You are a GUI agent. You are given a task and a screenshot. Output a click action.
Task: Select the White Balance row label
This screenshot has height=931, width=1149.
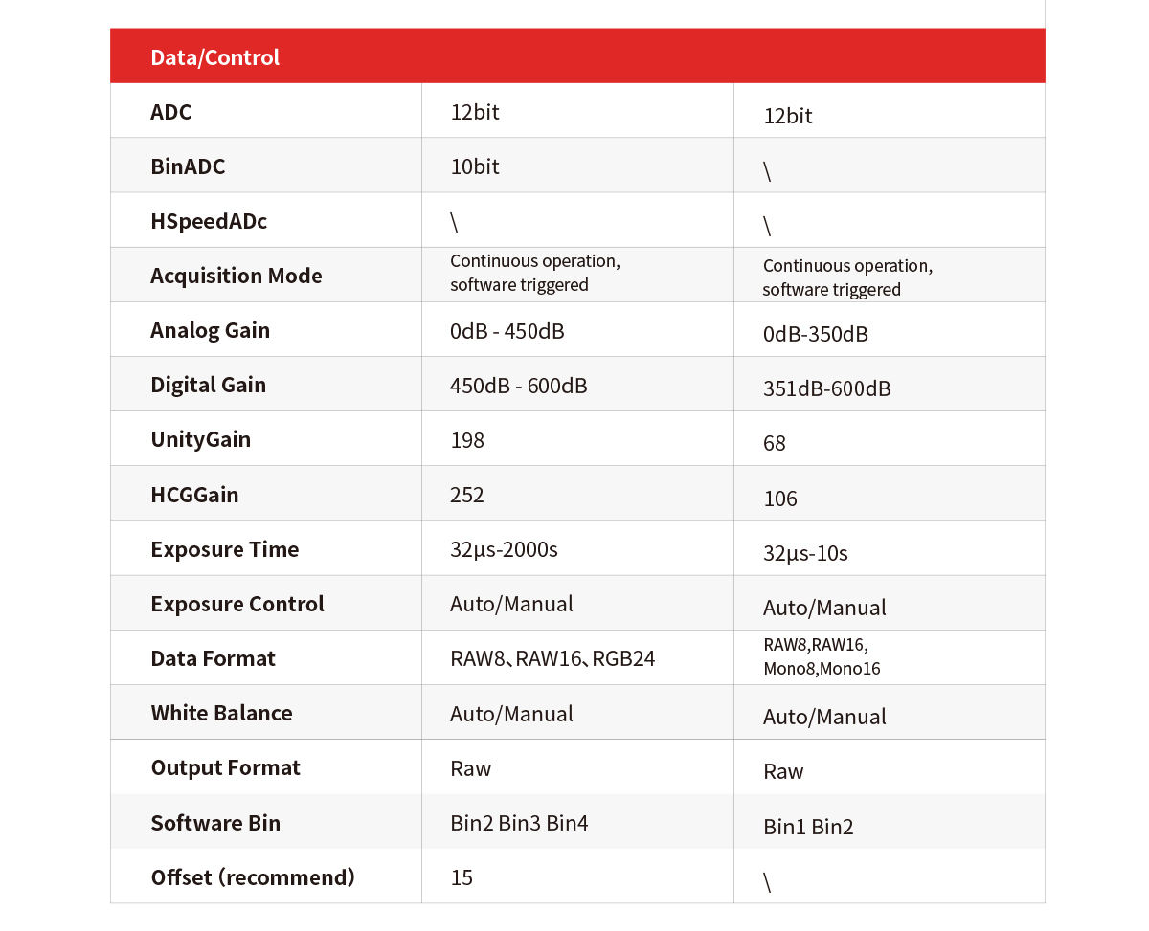[x=221, y=713]
